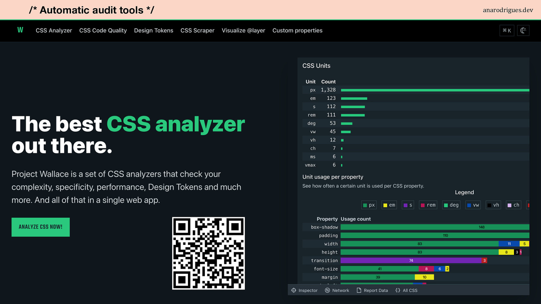Viewport: 541px width, 304px height.
Task: Click the QR code image
Action: (208, 253)
